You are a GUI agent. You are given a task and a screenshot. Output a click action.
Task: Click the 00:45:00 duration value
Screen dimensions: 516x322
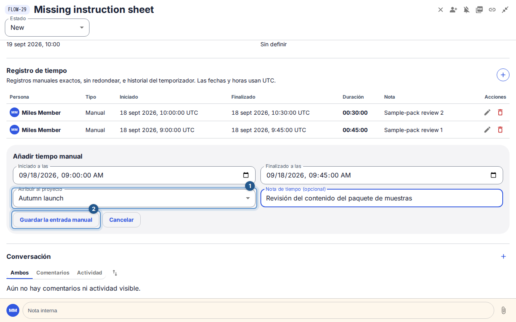[x=355, y=130]
